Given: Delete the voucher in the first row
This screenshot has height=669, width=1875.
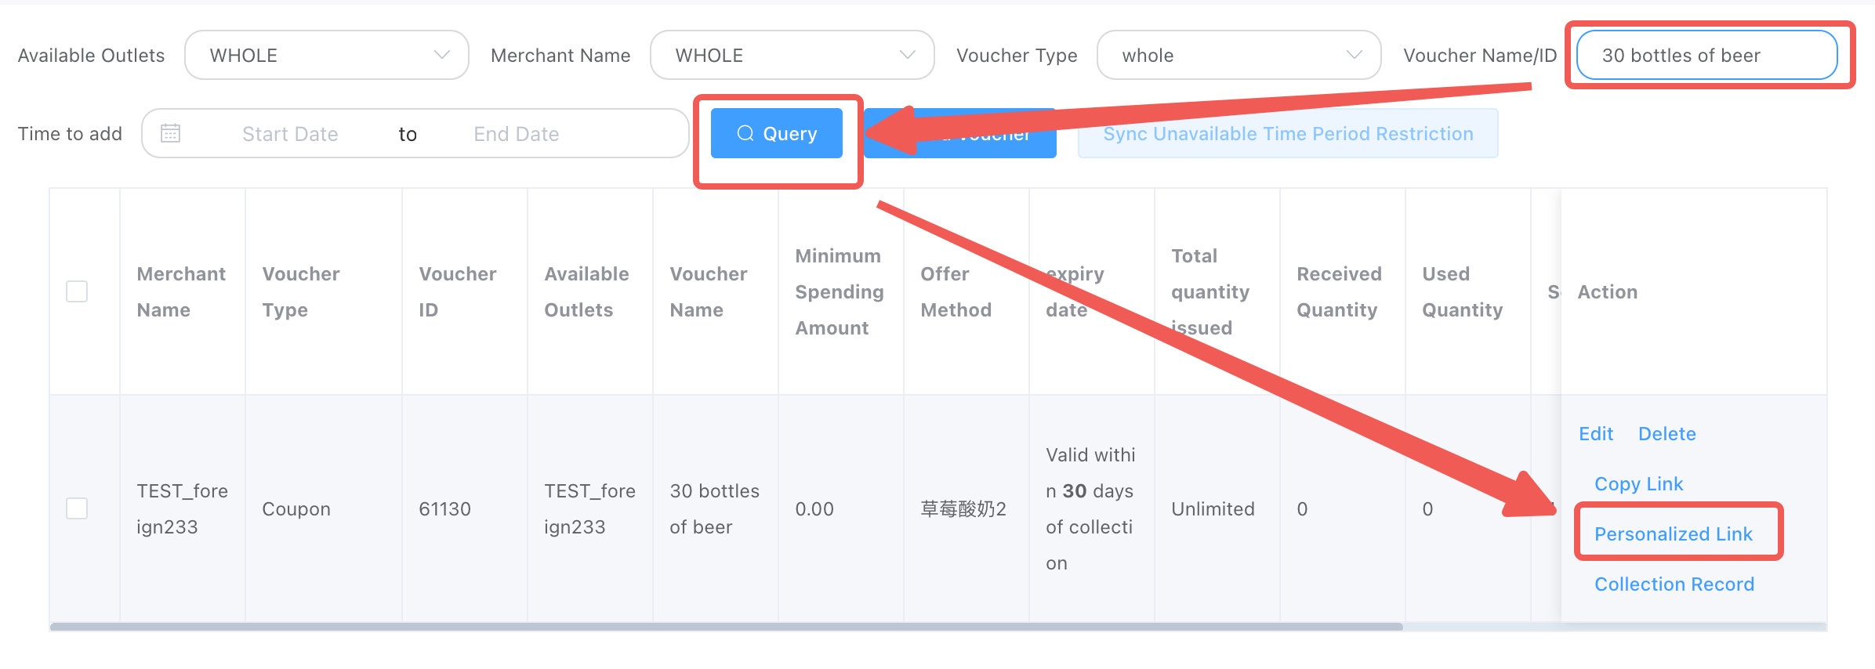Looking at the screenshot, I should 1666,434.
